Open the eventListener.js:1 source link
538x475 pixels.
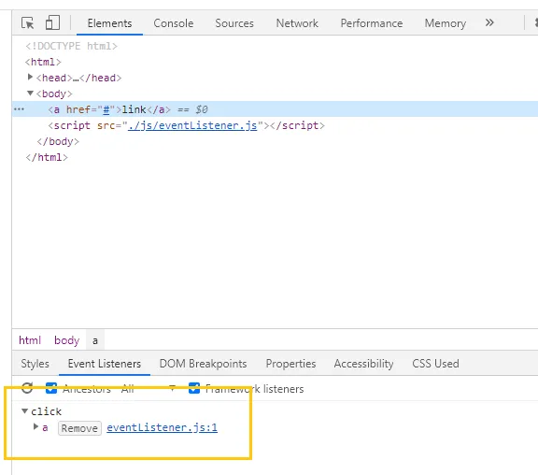coord(162,427)
